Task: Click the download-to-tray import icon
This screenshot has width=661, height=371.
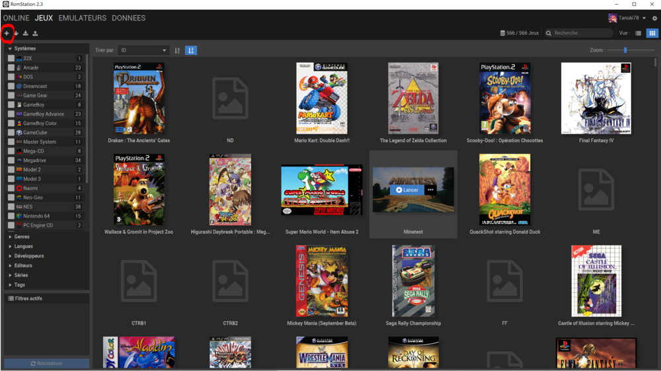Action: 25,33
